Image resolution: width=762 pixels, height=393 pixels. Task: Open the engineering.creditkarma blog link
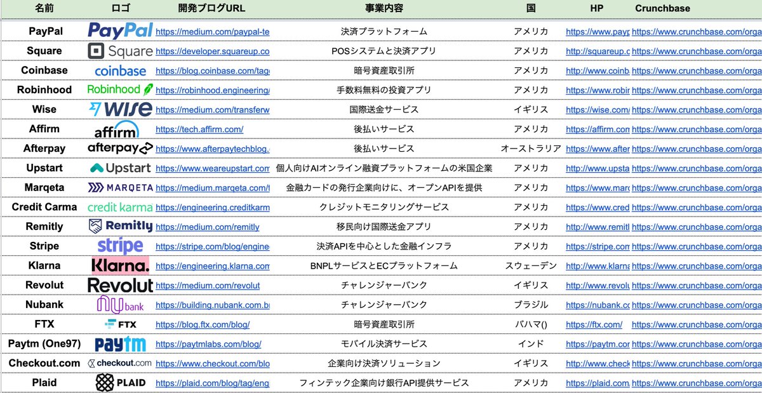click(212, 207)
